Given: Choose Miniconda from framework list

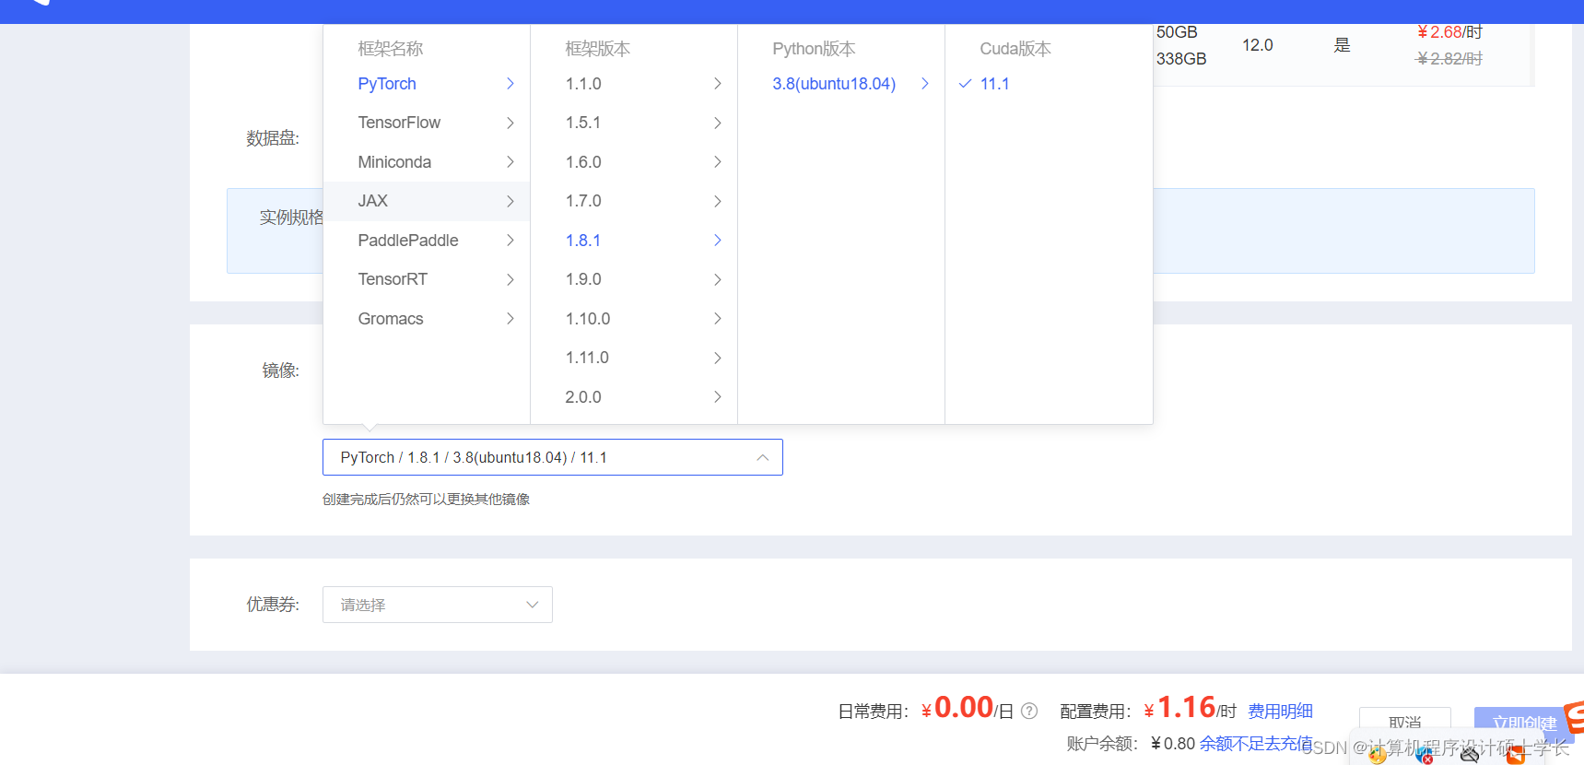Looking at the screenshot, I should tap(427, 162).
